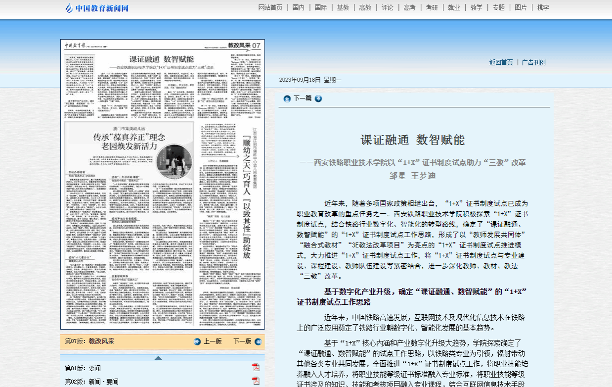
Task: Click the 传承葆真养正理念 article on newspaper thumbnail
Action: (130, 142)
